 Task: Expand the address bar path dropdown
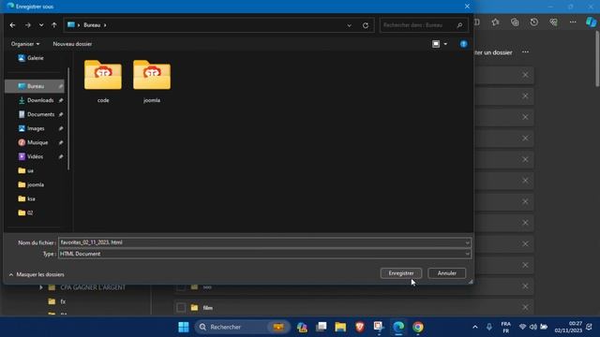(349, 25)
